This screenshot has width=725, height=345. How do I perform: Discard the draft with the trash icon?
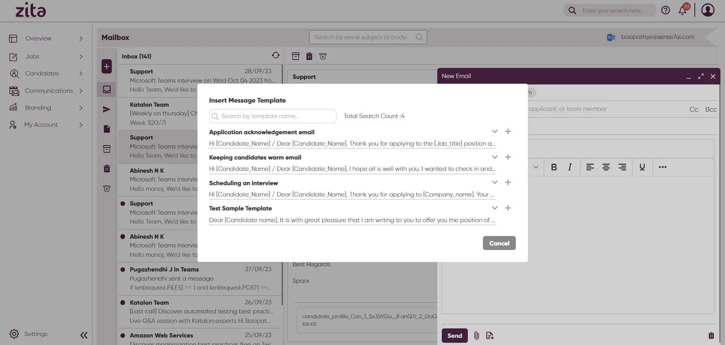coord(711,336)
